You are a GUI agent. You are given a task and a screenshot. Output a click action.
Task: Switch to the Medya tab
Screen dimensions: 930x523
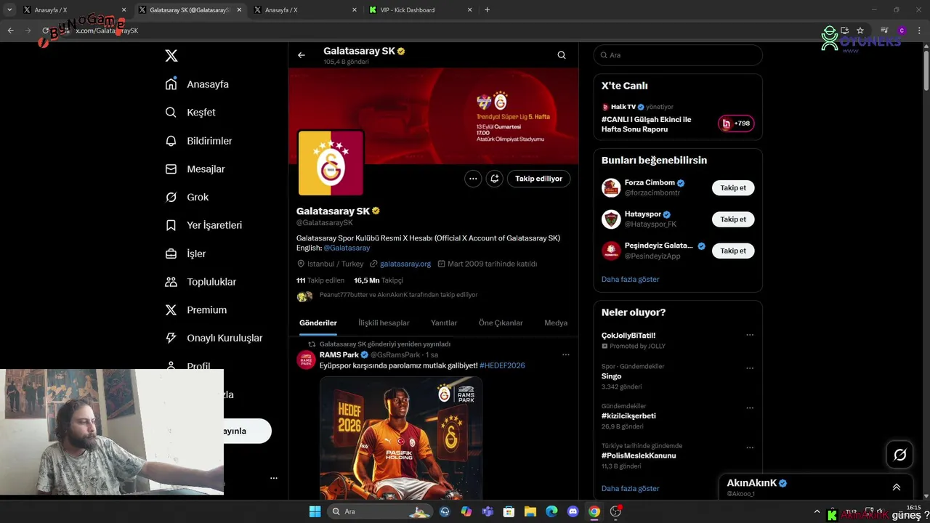[556, 323]
